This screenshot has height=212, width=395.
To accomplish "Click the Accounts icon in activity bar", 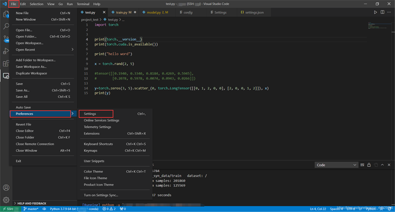I will (x=6, y=187).
